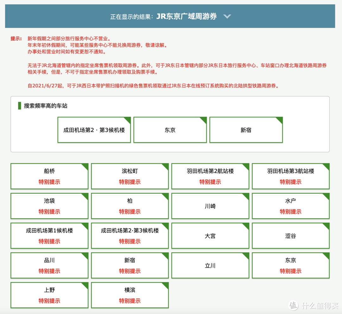342x314 pixels.
Task: Select the 大宫 station card
Action: click(210, 236)
